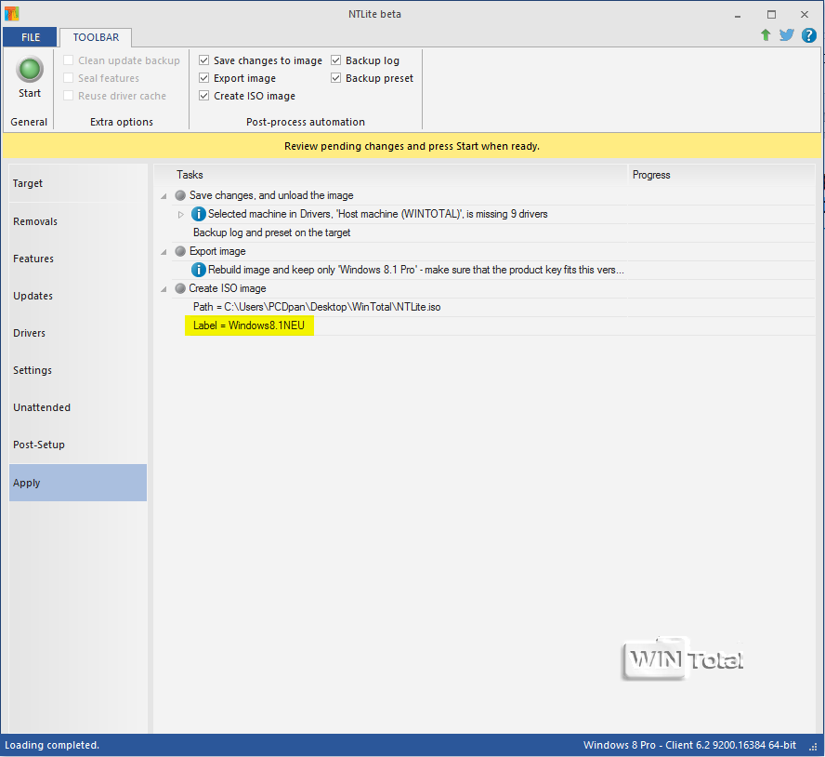The width and height of the screenshot is (825, 757).
Task: Maximize the NTLite window
Action: pos(771,15)
